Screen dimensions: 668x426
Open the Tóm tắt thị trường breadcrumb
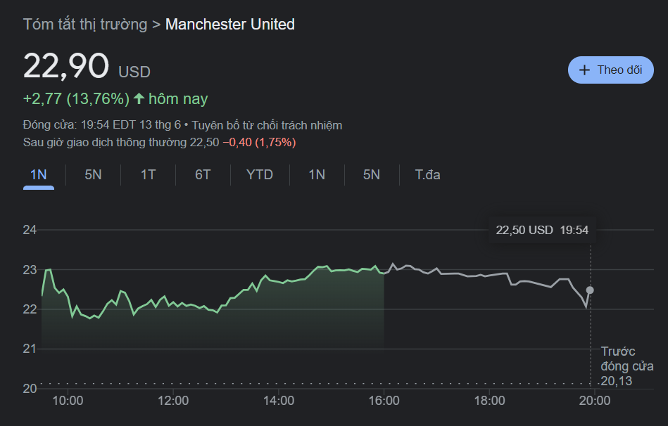pyautogui.click(x=85, y=25)
